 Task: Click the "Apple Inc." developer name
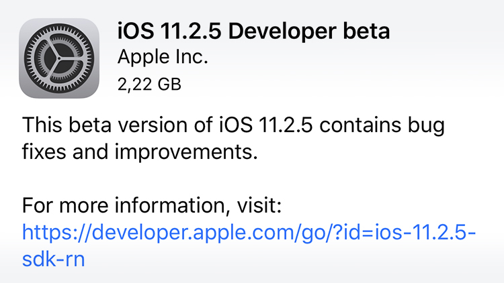(x=163, y=57)
